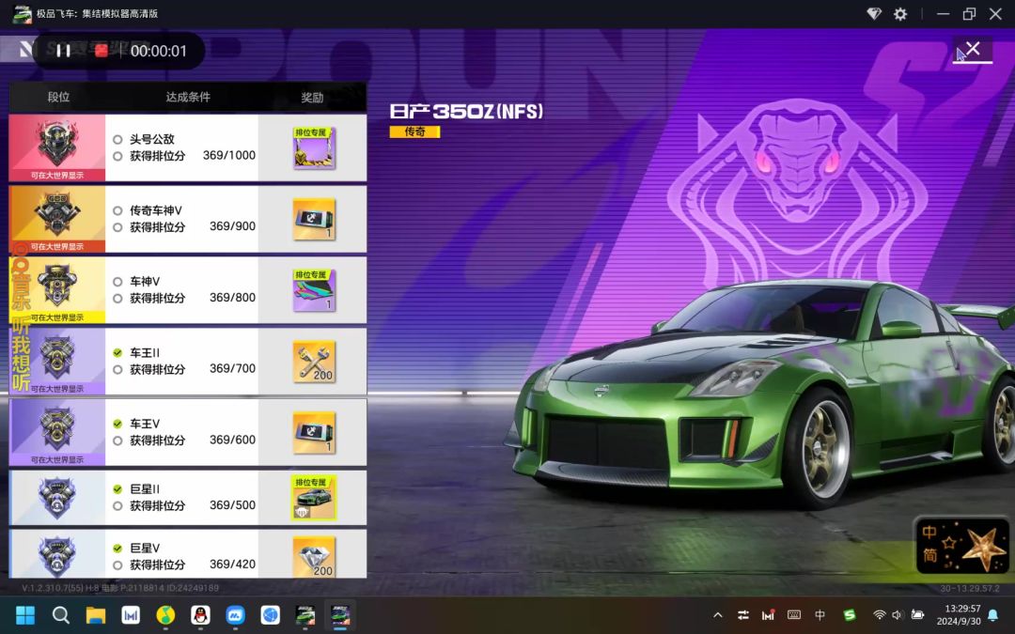Click the 369/800 points text
1015x634 pixels.
232,298
